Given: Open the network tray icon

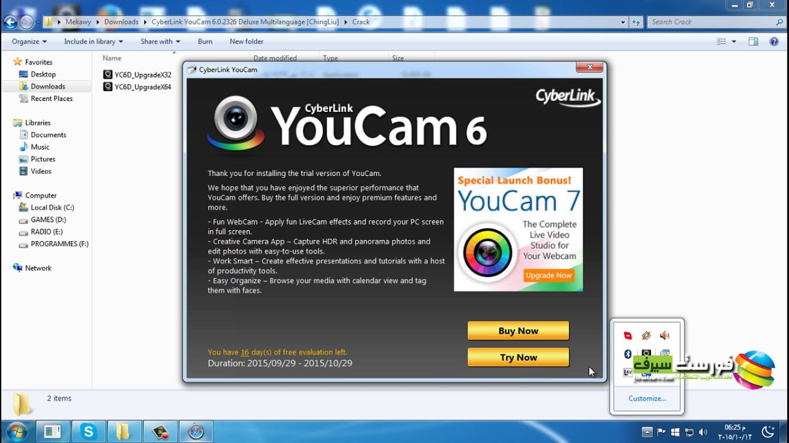Looking at the screenshot, I should 689,432.
